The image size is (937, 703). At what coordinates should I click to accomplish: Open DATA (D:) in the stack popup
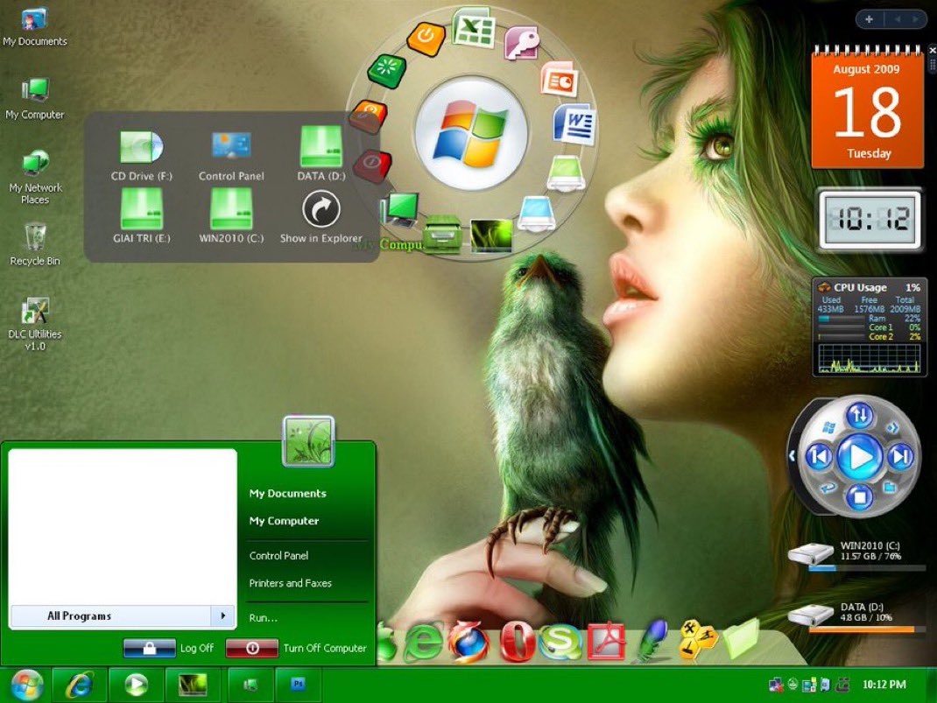[x=321, y=152]
